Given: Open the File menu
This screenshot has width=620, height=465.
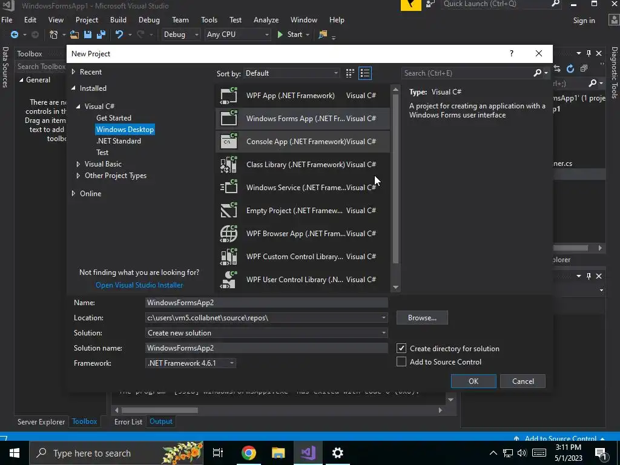Looking at the screenshot, I should tap(7, 20).
